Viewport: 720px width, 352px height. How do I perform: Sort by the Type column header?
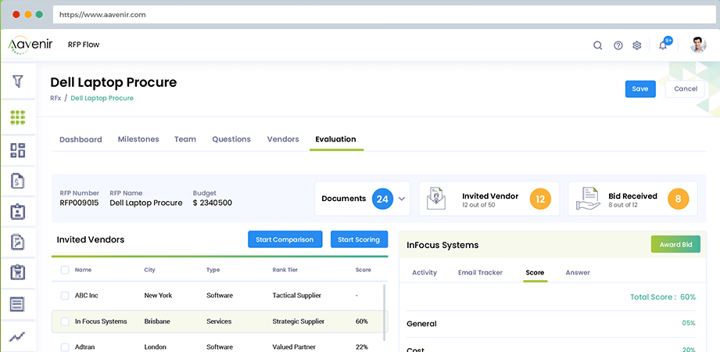pos(213,270)
